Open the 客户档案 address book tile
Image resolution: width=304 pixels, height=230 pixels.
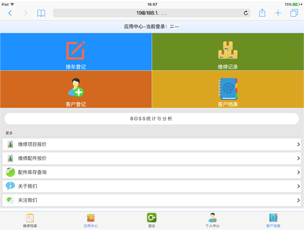click(x=228, y=89)
